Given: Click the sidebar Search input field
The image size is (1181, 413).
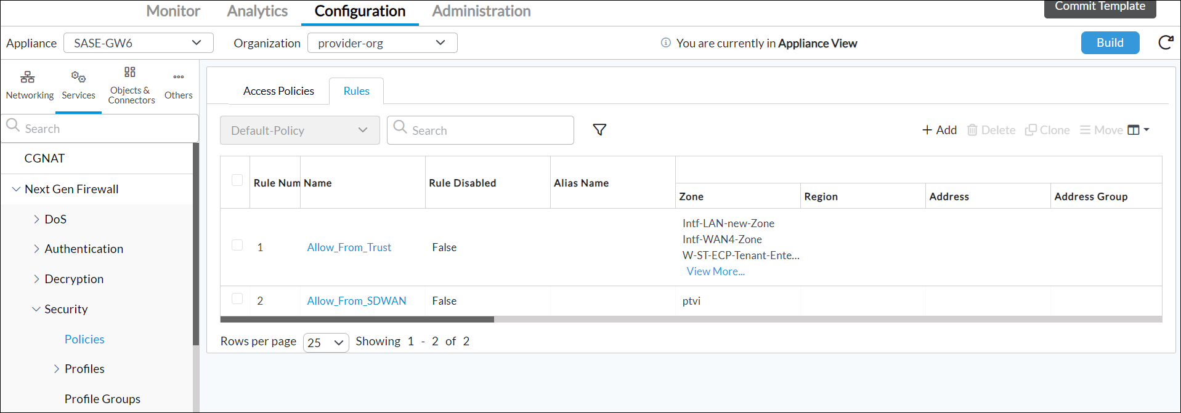Looking at the screenshot, I should tap(100, 129).
